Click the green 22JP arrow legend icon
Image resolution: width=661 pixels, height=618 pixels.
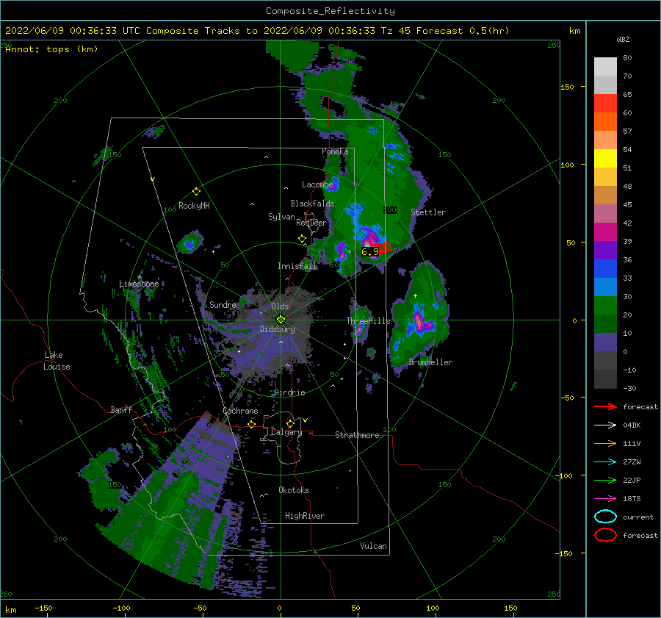click(605, 480)
